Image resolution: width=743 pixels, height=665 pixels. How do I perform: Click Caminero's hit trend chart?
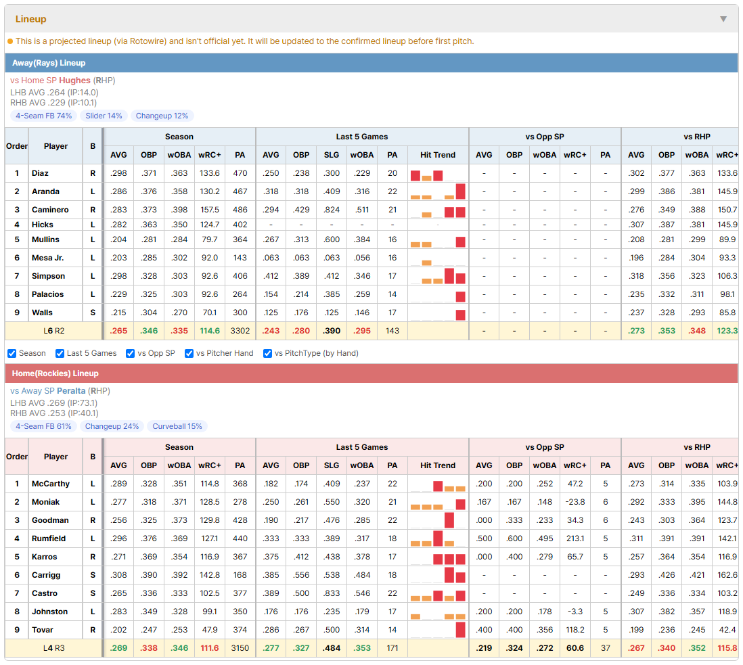pos(438,210)
